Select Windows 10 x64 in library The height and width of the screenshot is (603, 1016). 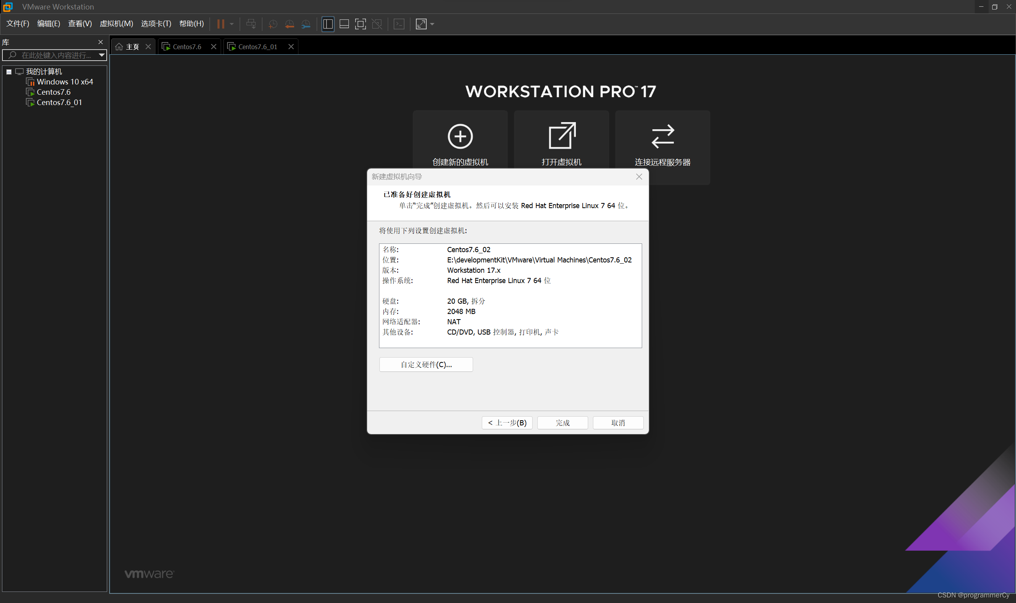[x=65, y=82]
